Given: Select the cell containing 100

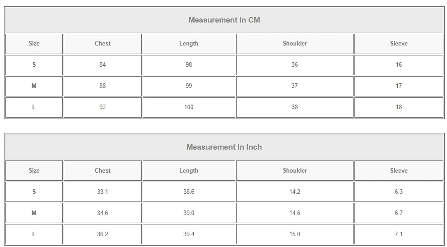Looking at the screenshot, I should click(189, 107).
